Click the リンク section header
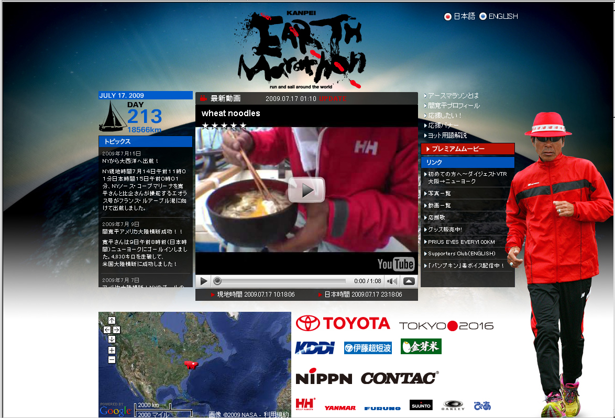The height and width of the screenshot is (418, 615). (x=467, y=162)
